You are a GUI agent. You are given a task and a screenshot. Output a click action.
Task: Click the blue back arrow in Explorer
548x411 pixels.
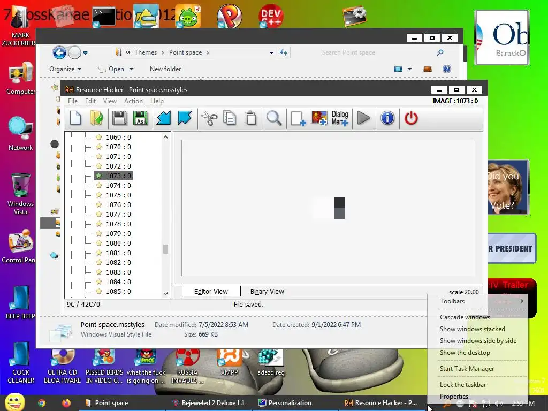coord(59,53)
